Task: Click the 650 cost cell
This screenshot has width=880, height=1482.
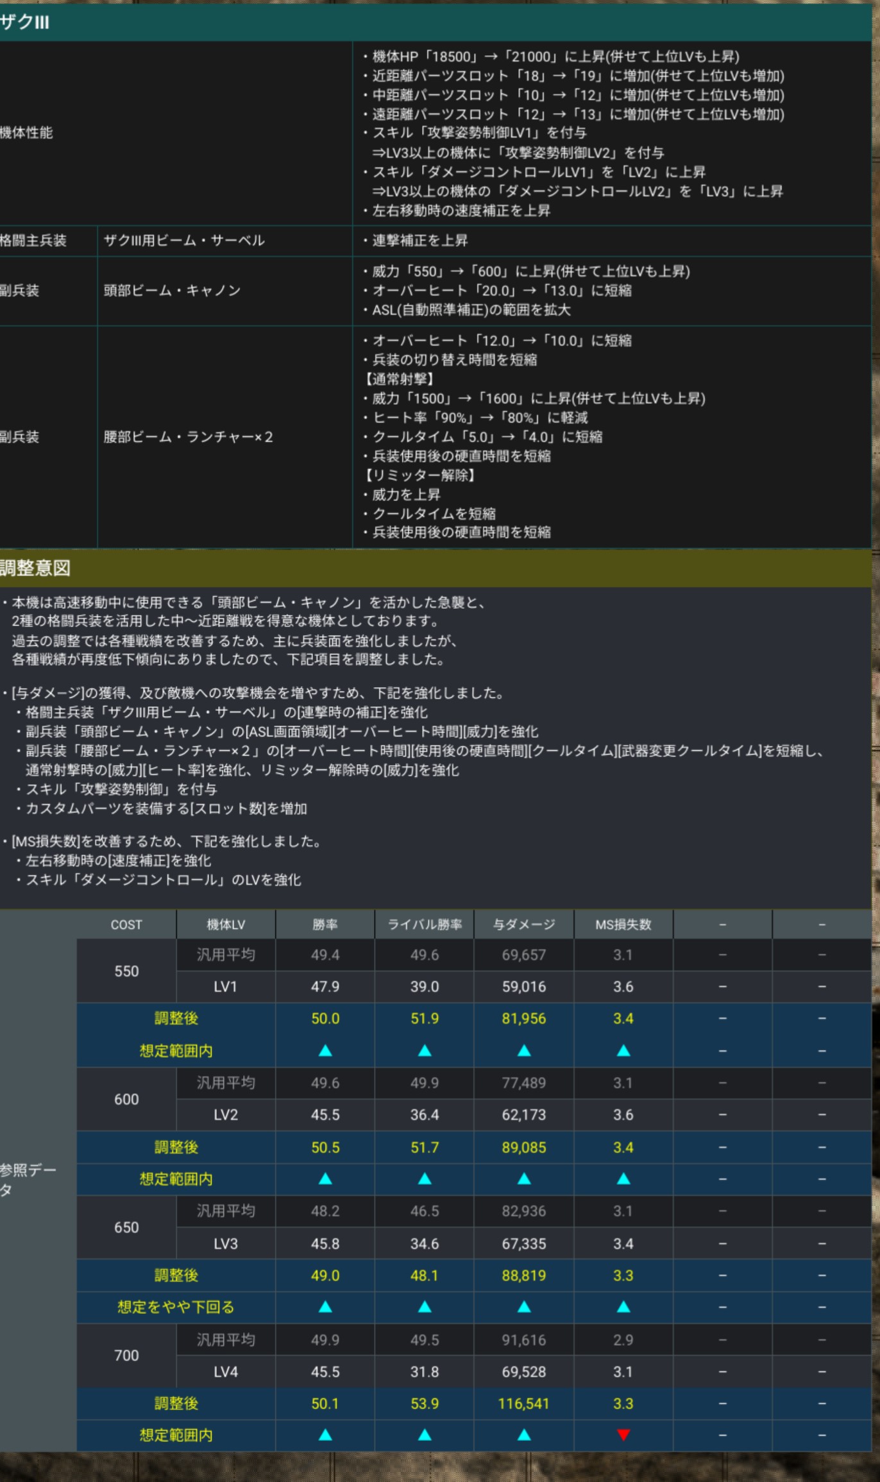Action: [x=126, y=1227]
